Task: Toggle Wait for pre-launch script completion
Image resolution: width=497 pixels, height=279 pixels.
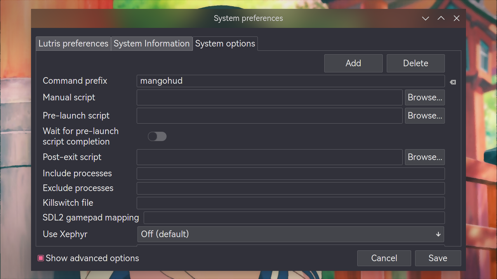Action: pyautogui.click(x=157, y=136)
